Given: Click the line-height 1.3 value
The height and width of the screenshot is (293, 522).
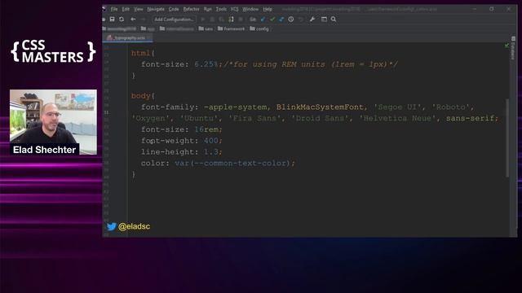Looking at the screenshot, I should click(211, 152).
